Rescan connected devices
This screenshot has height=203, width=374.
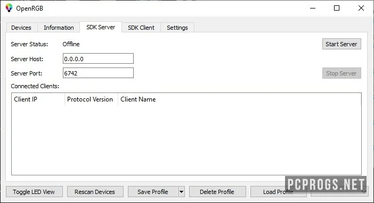pyautogui.click(x=95, y=192)
